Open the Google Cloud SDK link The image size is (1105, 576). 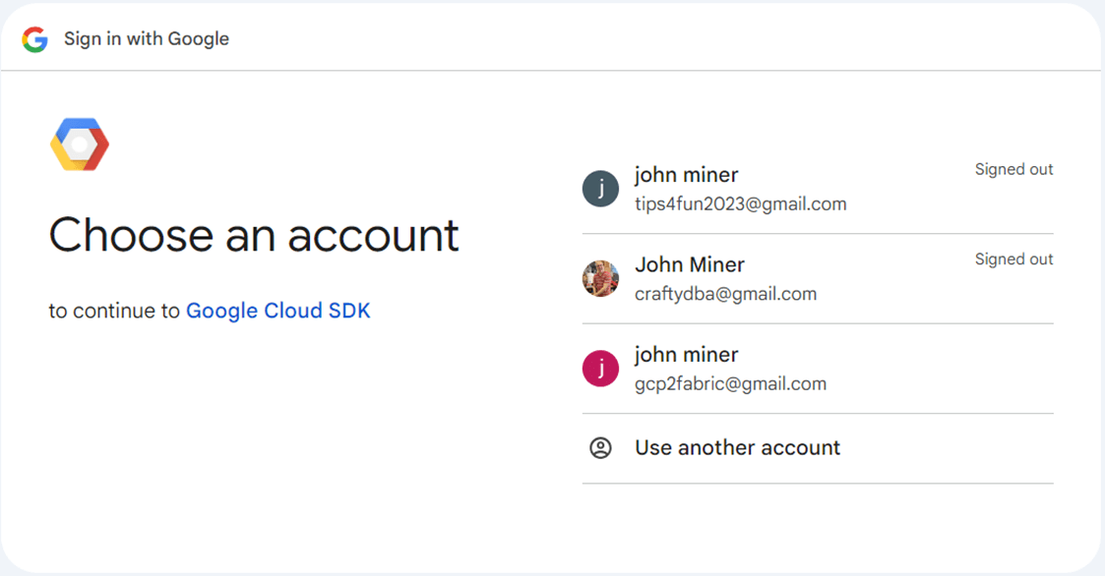pos(277,311)
